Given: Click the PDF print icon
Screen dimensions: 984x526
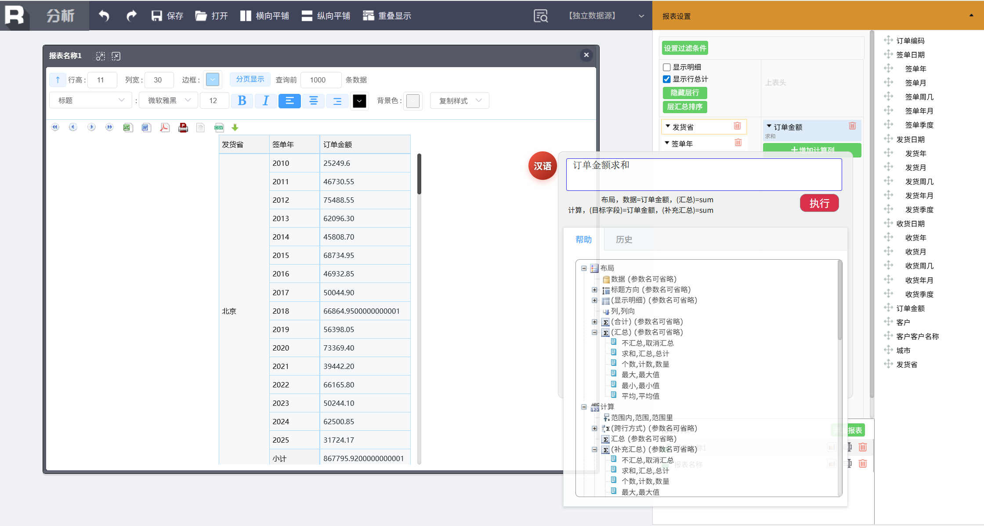Looking at the screenshot, I should coord(183,128).
